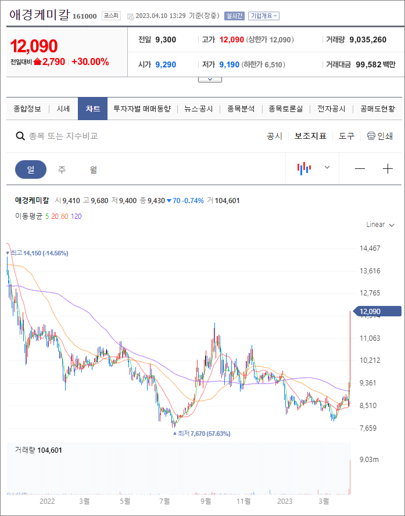Open the 보조지표 indicators menu
This screenshot has height=516, width=405.
(310, 136)
